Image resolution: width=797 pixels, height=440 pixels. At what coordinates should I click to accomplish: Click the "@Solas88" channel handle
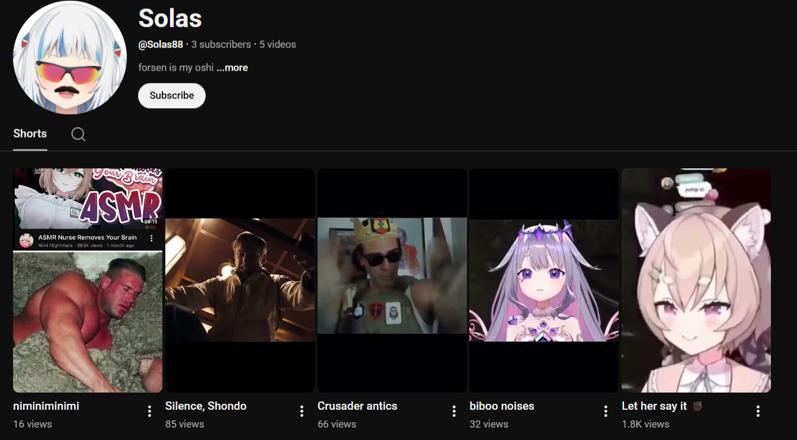[x=161, y=44]
